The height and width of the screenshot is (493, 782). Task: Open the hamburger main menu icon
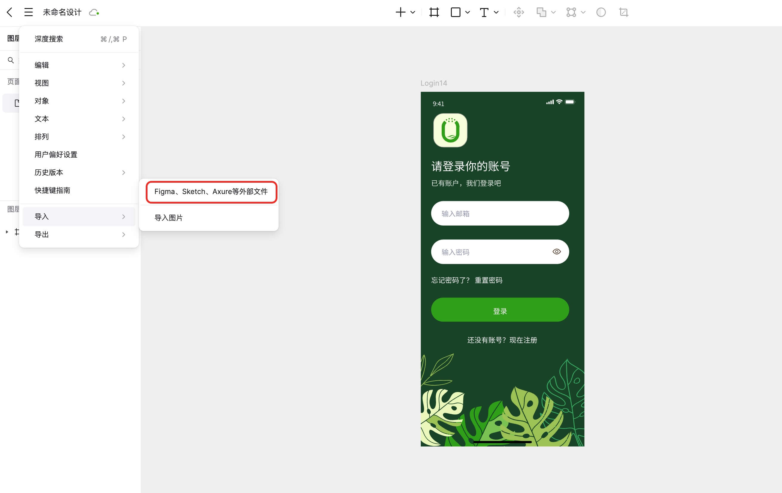[x=28, y=12]
